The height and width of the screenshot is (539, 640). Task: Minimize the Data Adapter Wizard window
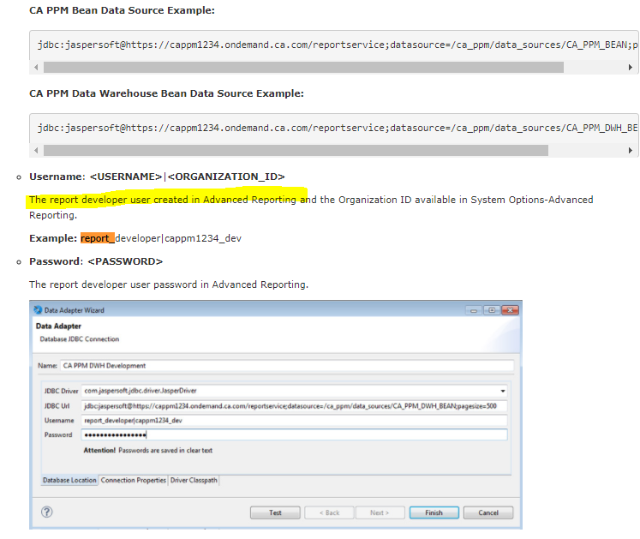474,310
